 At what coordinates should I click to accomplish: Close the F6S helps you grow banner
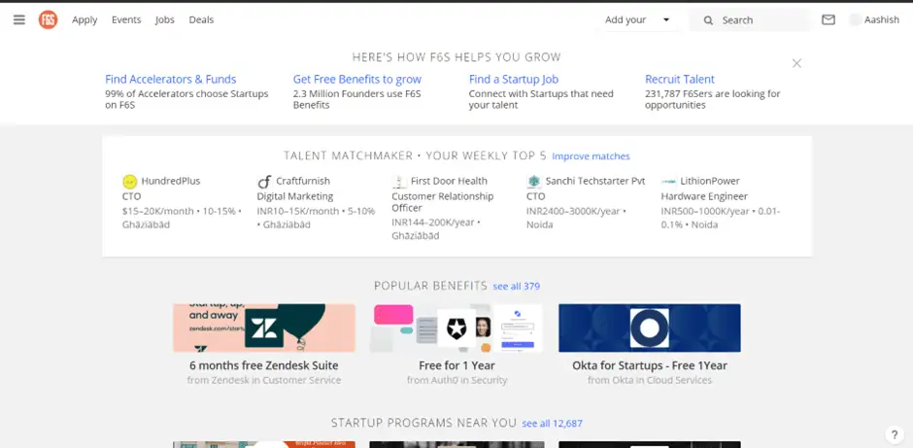coord(796,63)
